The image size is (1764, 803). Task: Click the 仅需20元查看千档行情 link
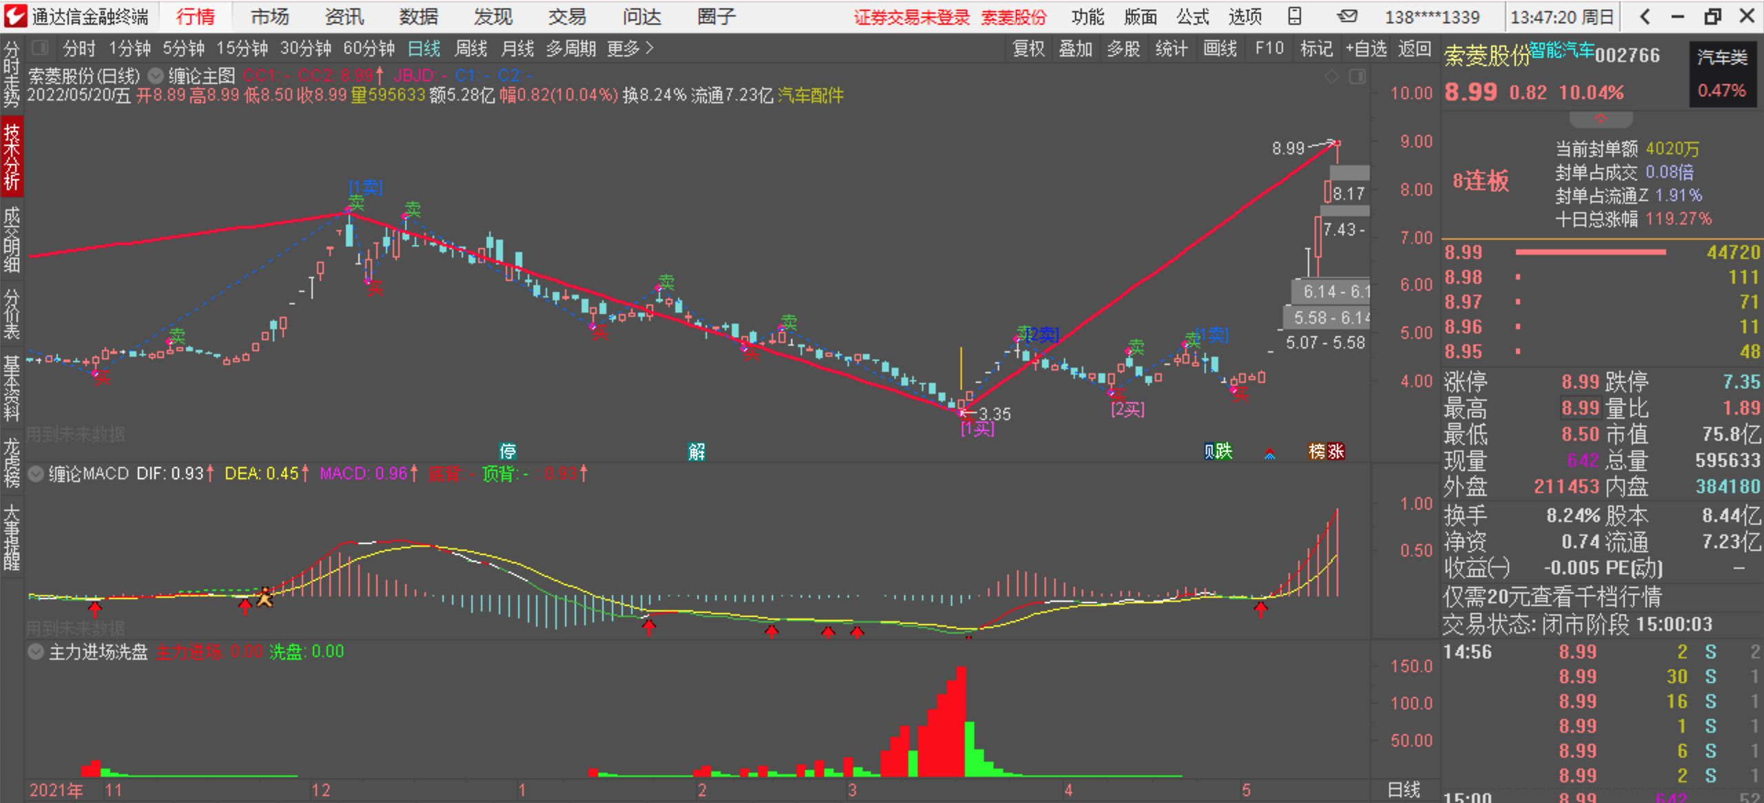(x=1552, y=596)
